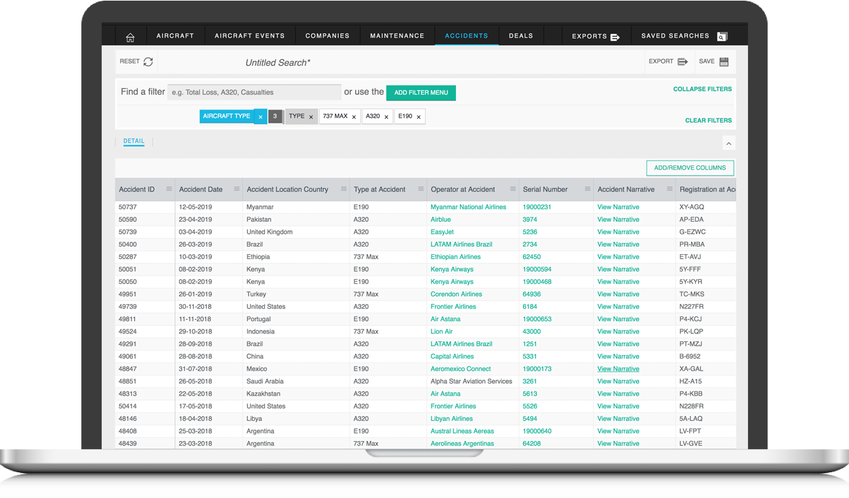Viewport: 849px width, 498px height.
Task: Open the Operator at Accident column menu icon
Action: 513,189
